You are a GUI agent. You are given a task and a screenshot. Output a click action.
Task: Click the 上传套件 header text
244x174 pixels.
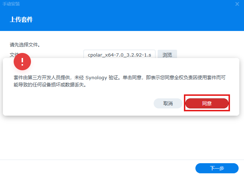21,19
